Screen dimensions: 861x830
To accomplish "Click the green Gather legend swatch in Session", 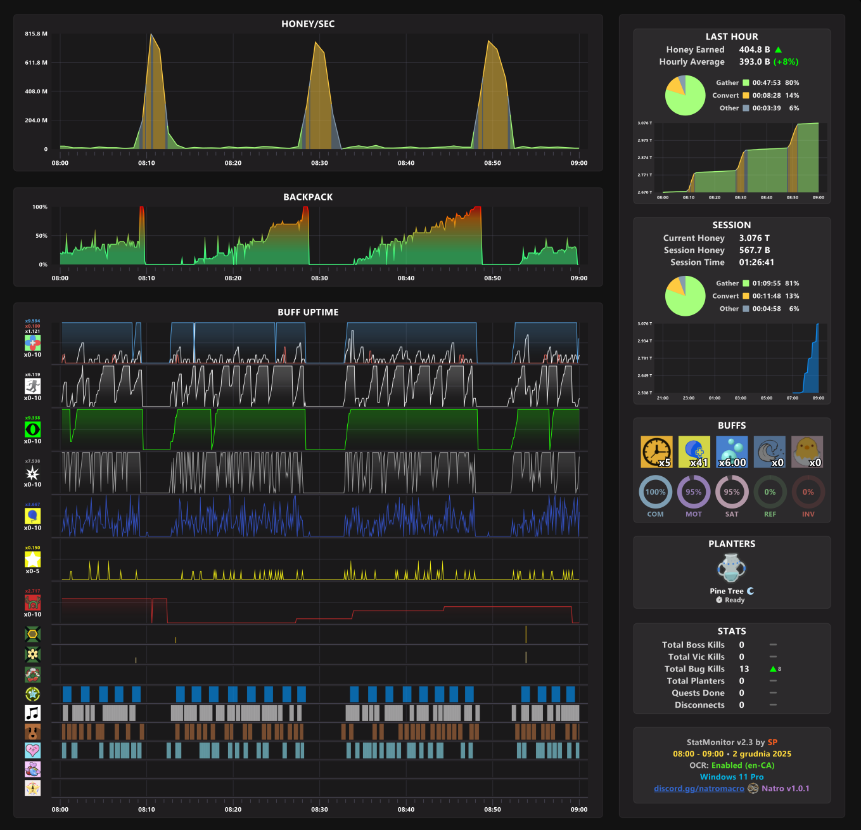I will (746, 283).
